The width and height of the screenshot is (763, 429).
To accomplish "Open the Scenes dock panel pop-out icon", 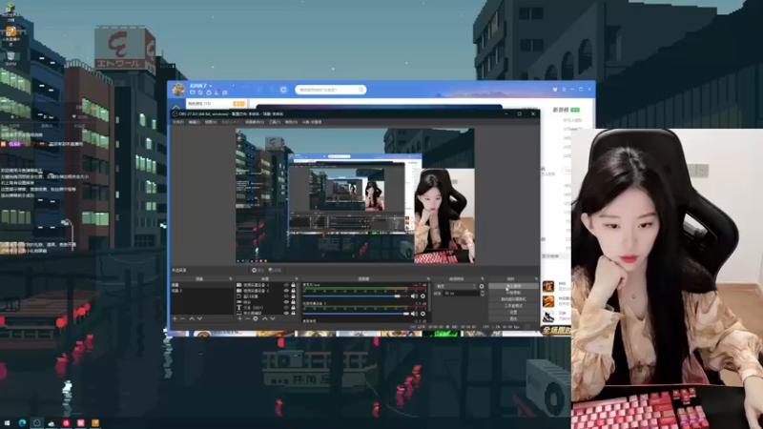I will point(231,279).
